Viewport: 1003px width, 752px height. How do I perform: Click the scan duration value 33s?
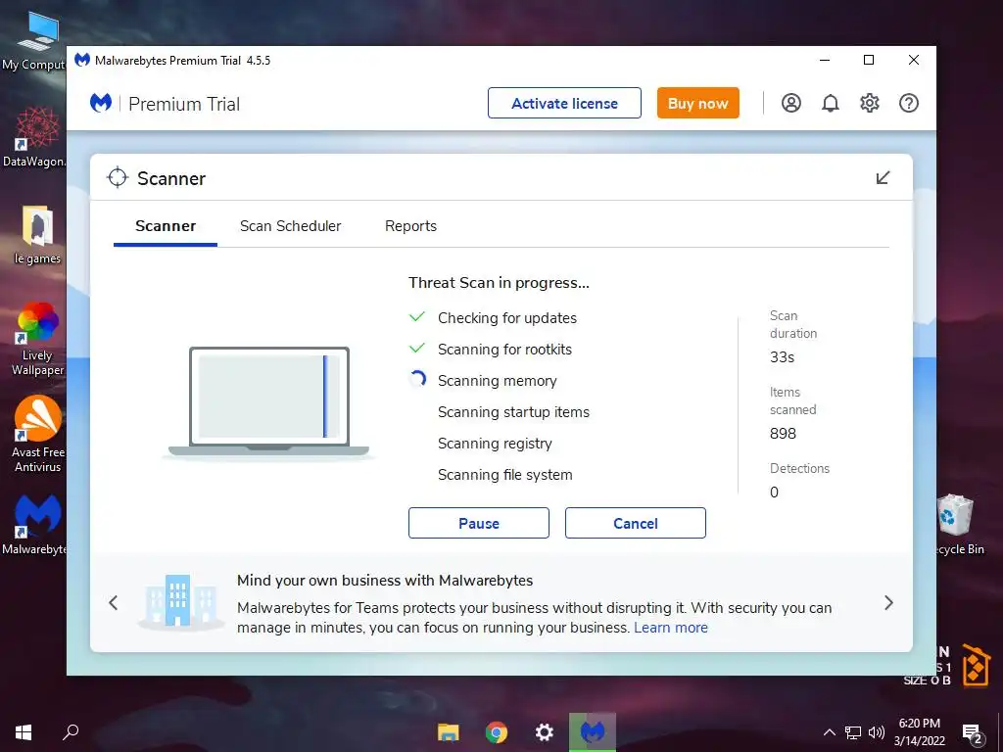tap(782, 356)
